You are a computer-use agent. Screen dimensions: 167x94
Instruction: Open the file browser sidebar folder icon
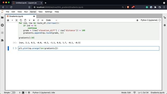click(x=2, y=17)
